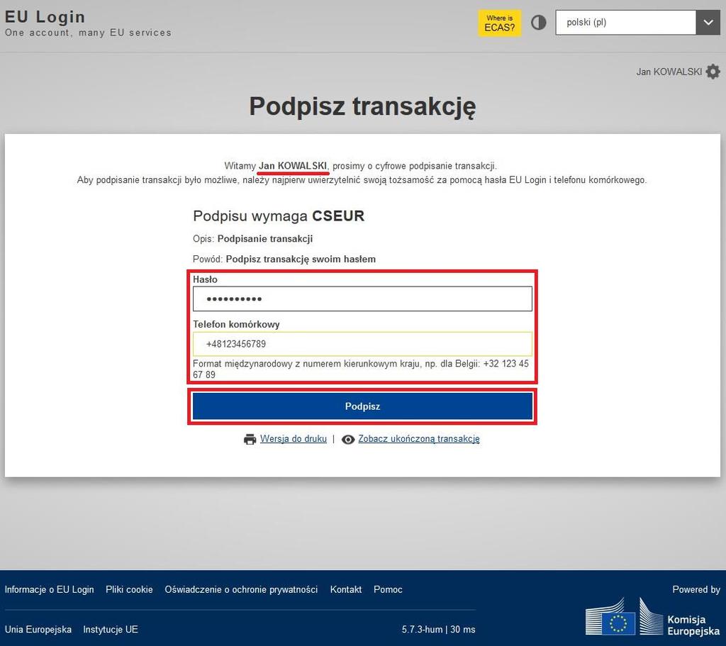The image size is (726, 646).
Task: Open the Wersja do druku link
Action: [x=294, y=438]
